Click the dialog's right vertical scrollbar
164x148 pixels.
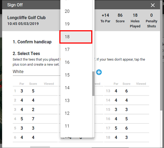point(161,55)
